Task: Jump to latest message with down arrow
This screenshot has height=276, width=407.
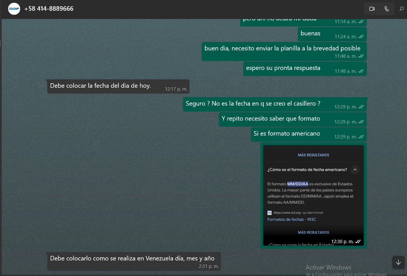Action: 398,262
